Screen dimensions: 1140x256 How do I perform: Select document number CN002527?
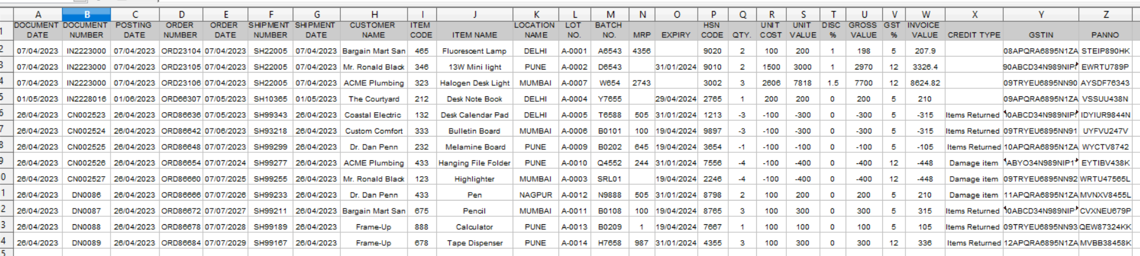click(86, 179)
